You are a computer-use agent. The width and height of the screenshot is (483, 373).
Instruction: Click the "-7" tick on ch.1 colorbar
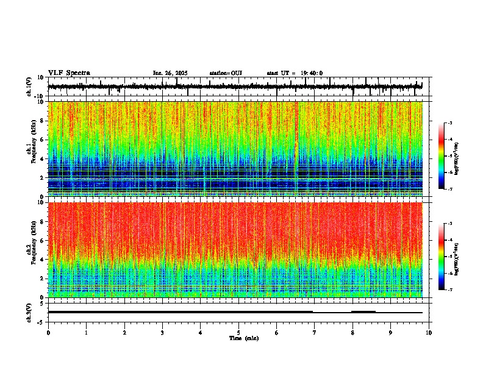[x=450, y=189]
